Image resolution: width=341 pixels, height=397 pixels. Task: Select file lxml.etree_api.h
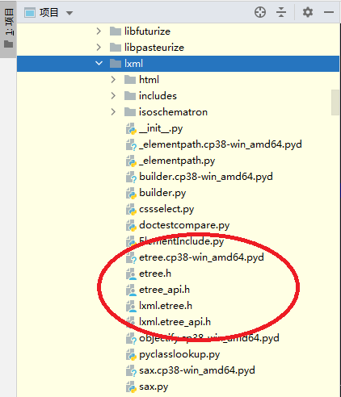click(175, 322)
